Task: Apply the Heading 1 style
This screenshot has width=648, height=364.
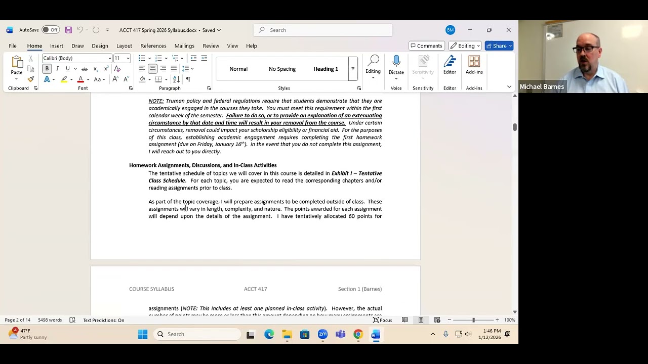Action: tap(326, 69)
